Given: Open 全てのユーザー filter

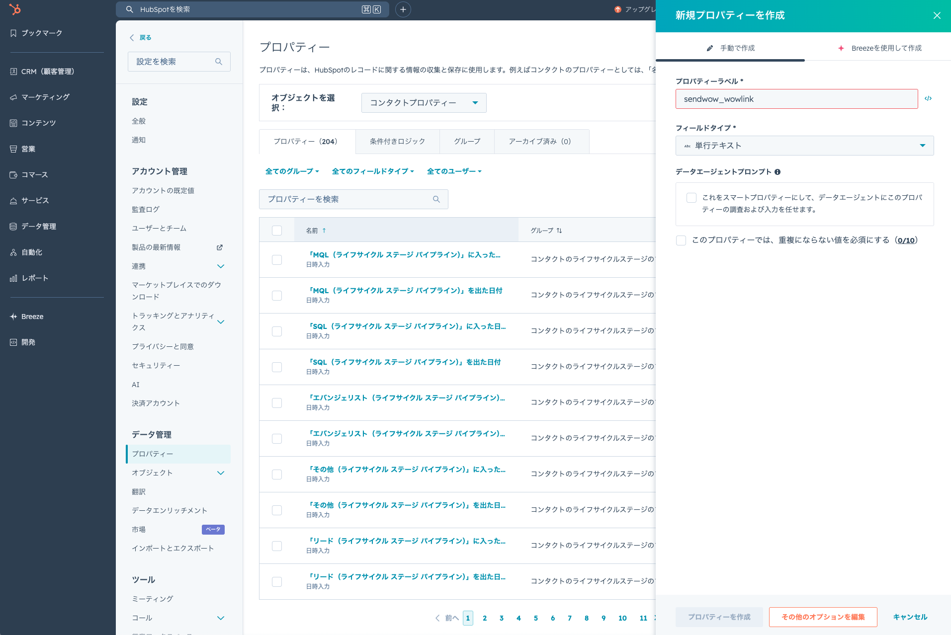Looking at the screenshot, I should coord(454,171).
